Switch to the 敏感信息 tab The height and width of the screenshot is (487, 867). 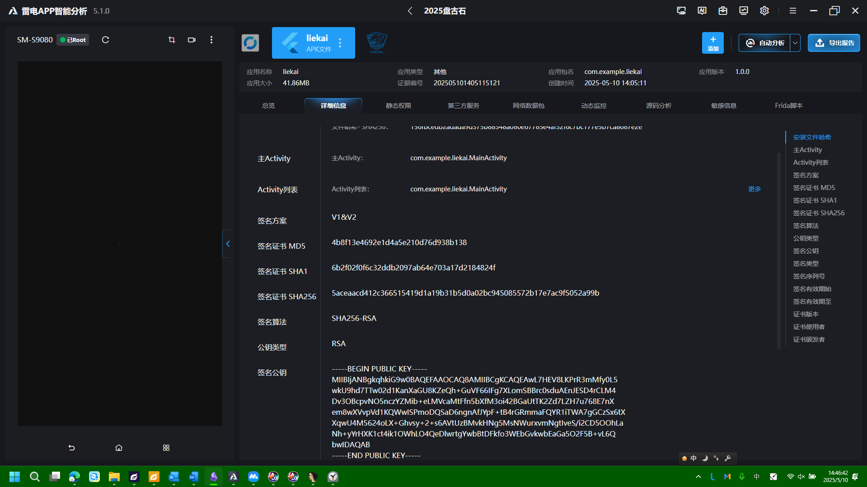724,106
